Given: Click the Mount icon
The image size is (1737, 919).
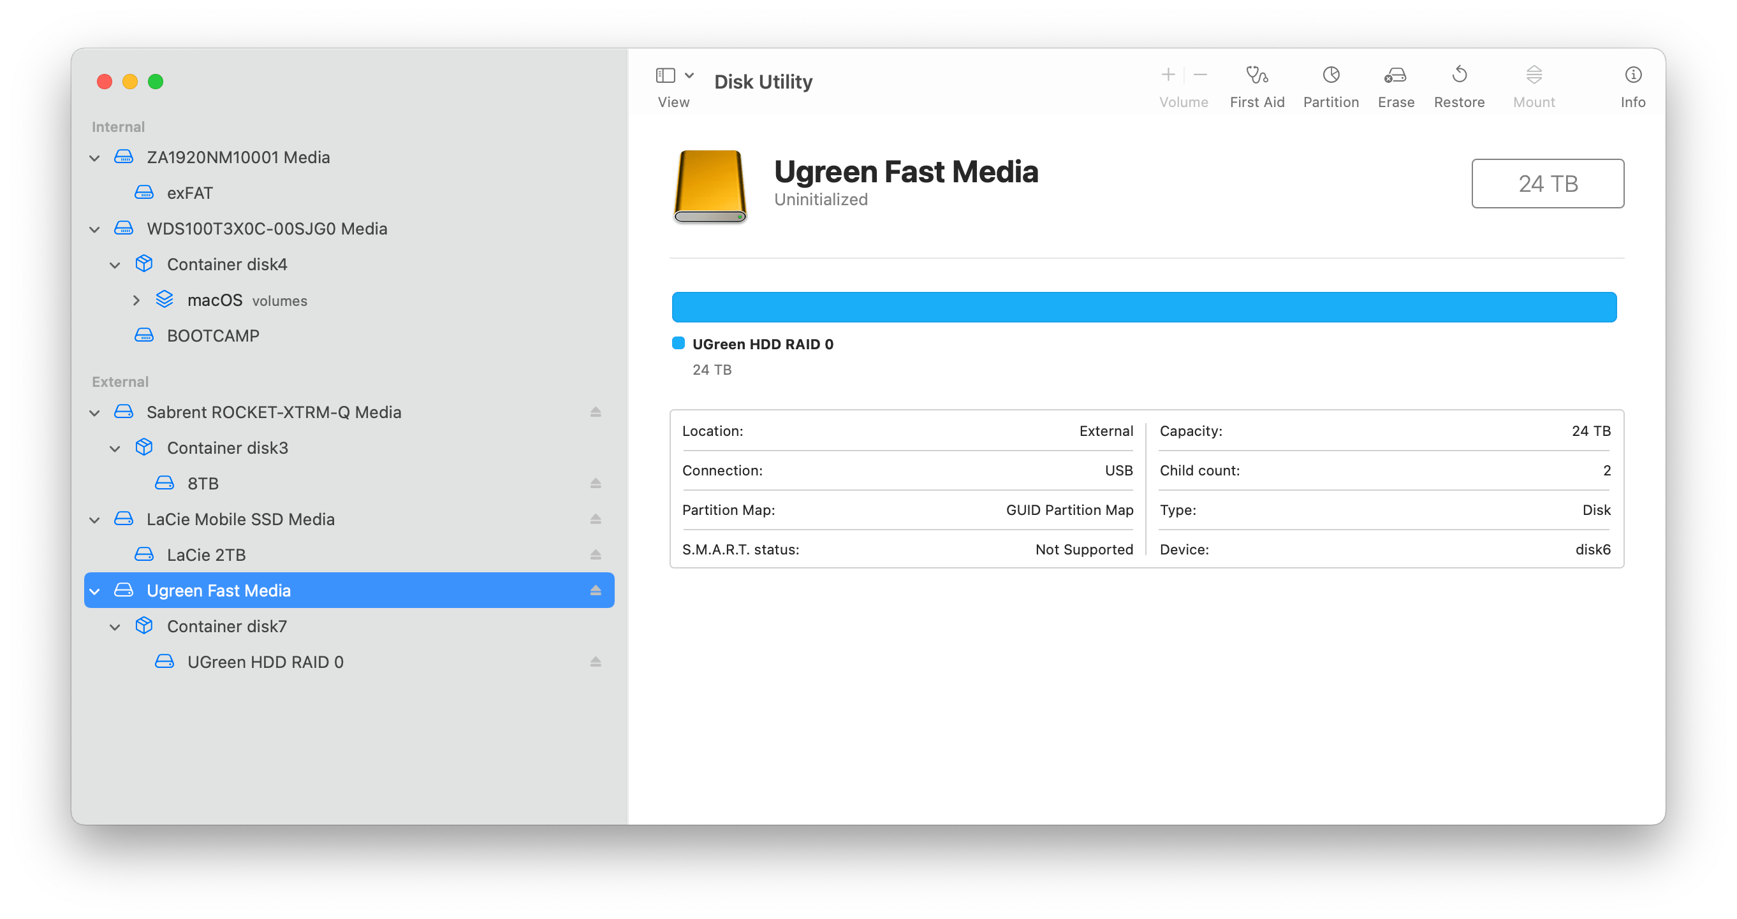Looking at the screenshot, I should (1534, 84).
